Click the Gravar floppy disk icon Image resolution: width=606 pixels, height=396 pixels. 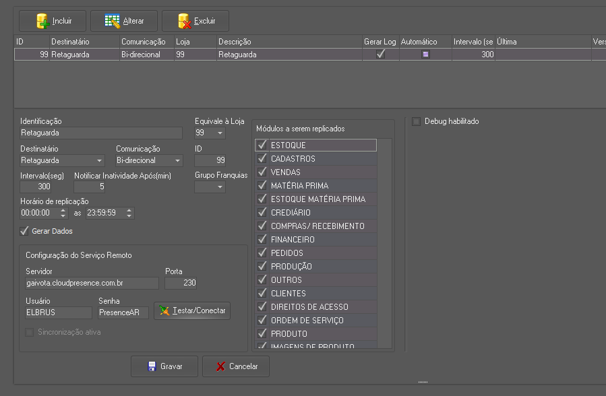(152, 366)
